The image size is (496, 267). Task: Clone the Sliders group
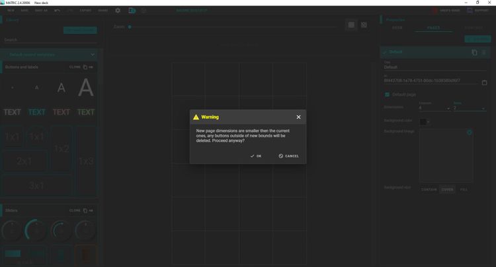coord(75,210)
